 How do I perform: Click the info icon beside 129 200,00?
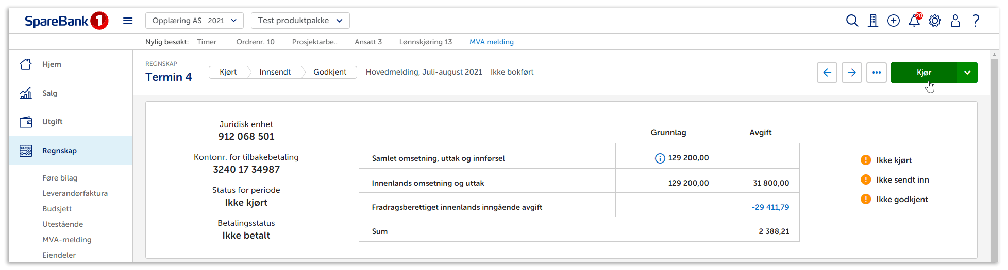(660, 158)
